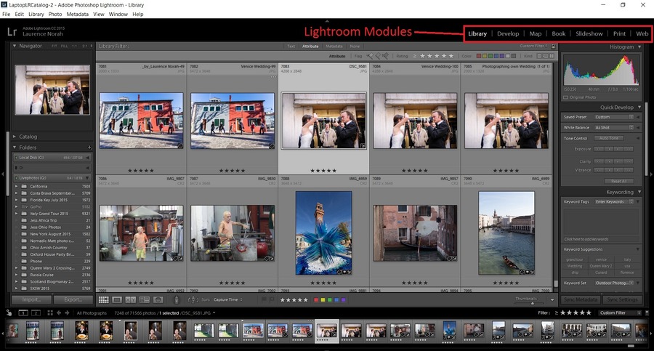
Task: Open the Photo menu
Action: [x=55, y=15]
